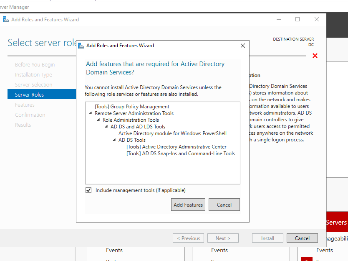Click Cancel at bottom of main wizard
Screen dimensions: 348x261
click(302, 238)
